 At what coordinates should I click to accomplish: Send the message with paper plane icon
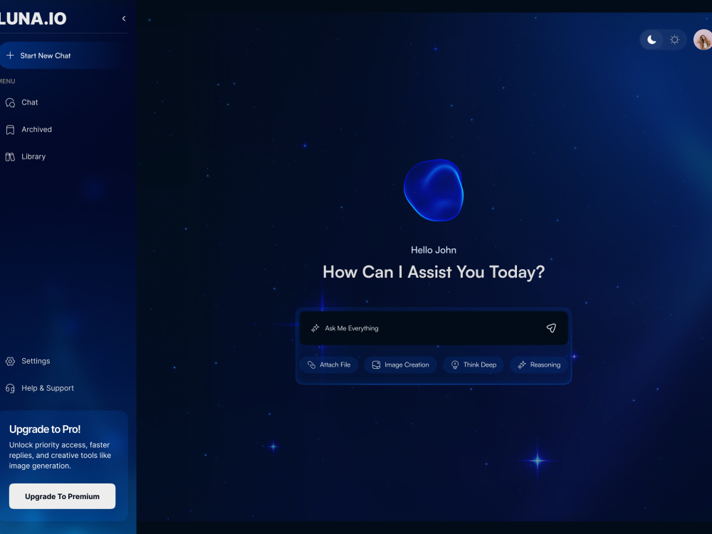[x=551, y=328]
